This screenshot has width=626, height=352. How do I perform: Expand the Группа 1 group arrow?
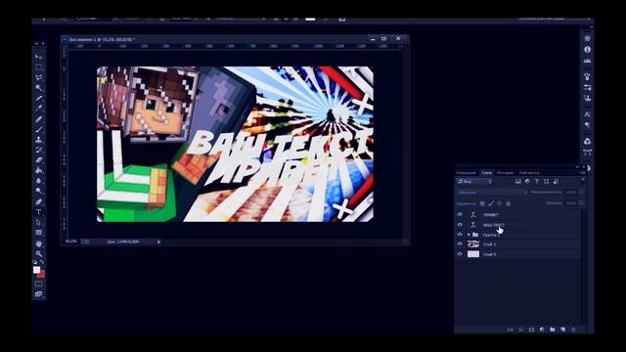click(x=469, y=235)
